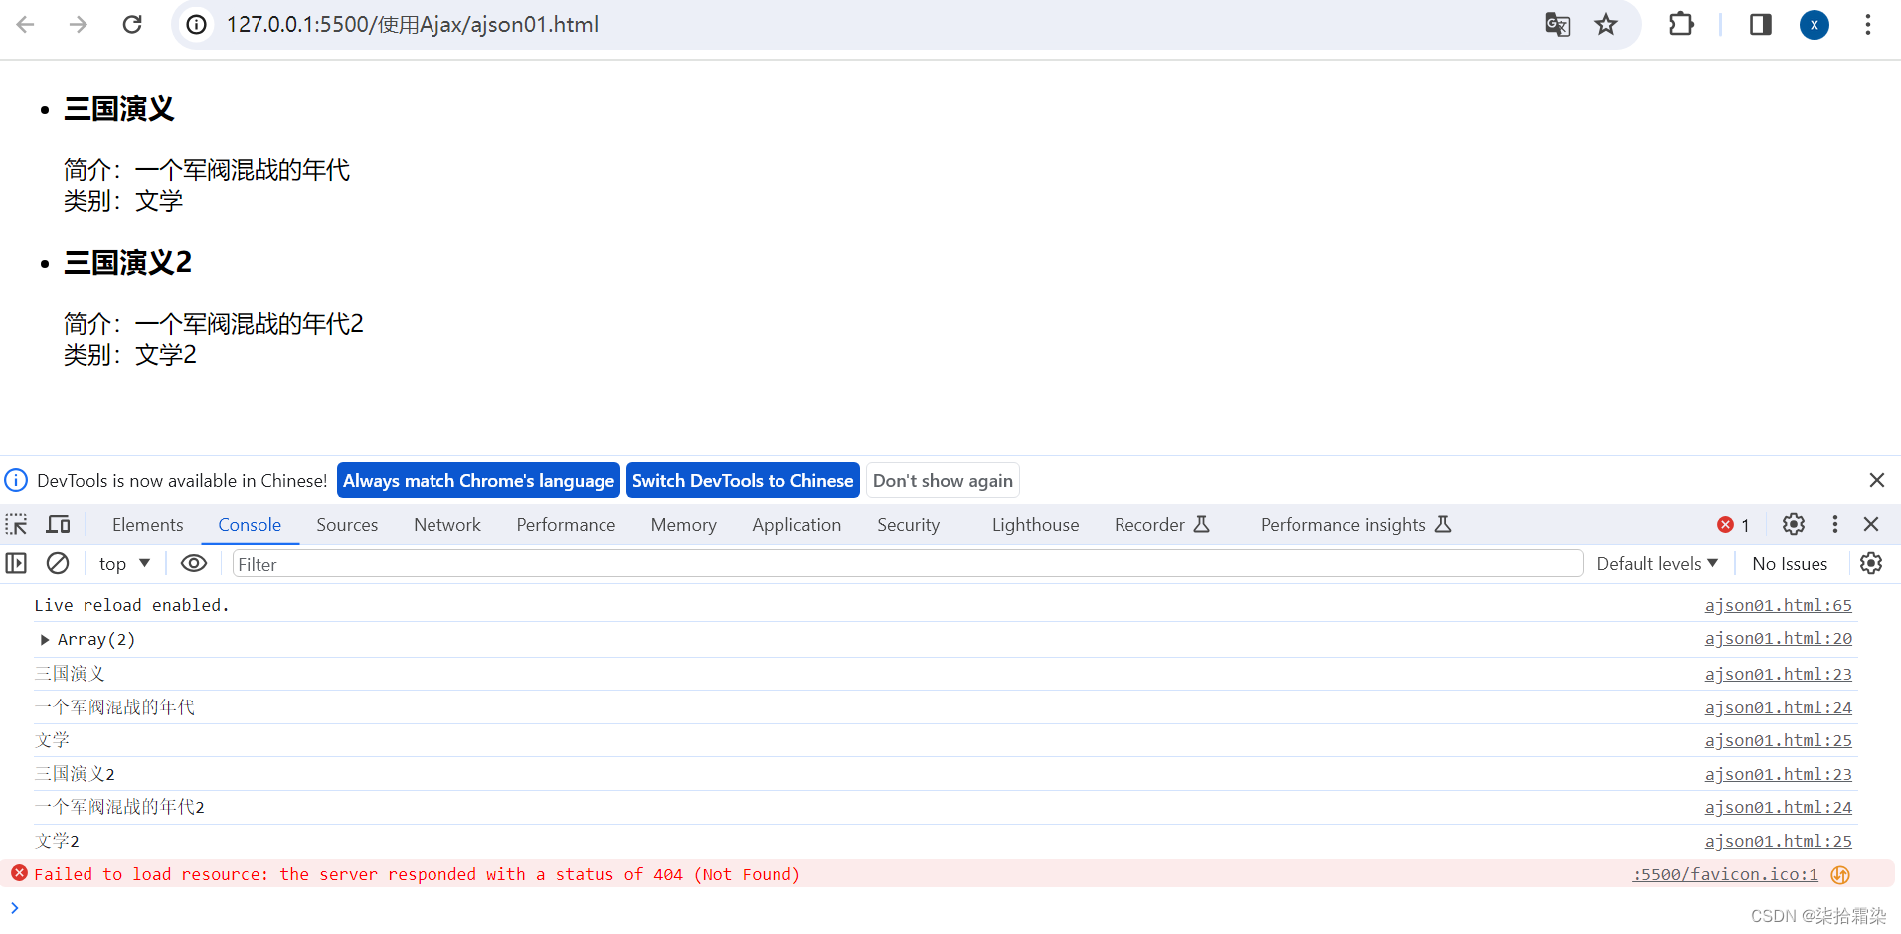Open the Default levels dropdown

tap(1655, 563)
